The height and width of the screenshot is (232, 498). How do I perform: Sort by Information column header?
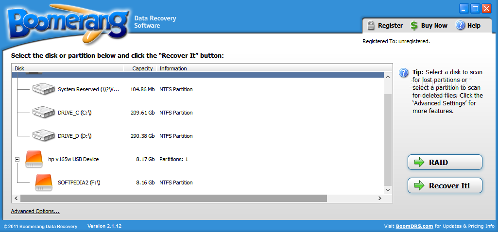(x=275, y=68)
